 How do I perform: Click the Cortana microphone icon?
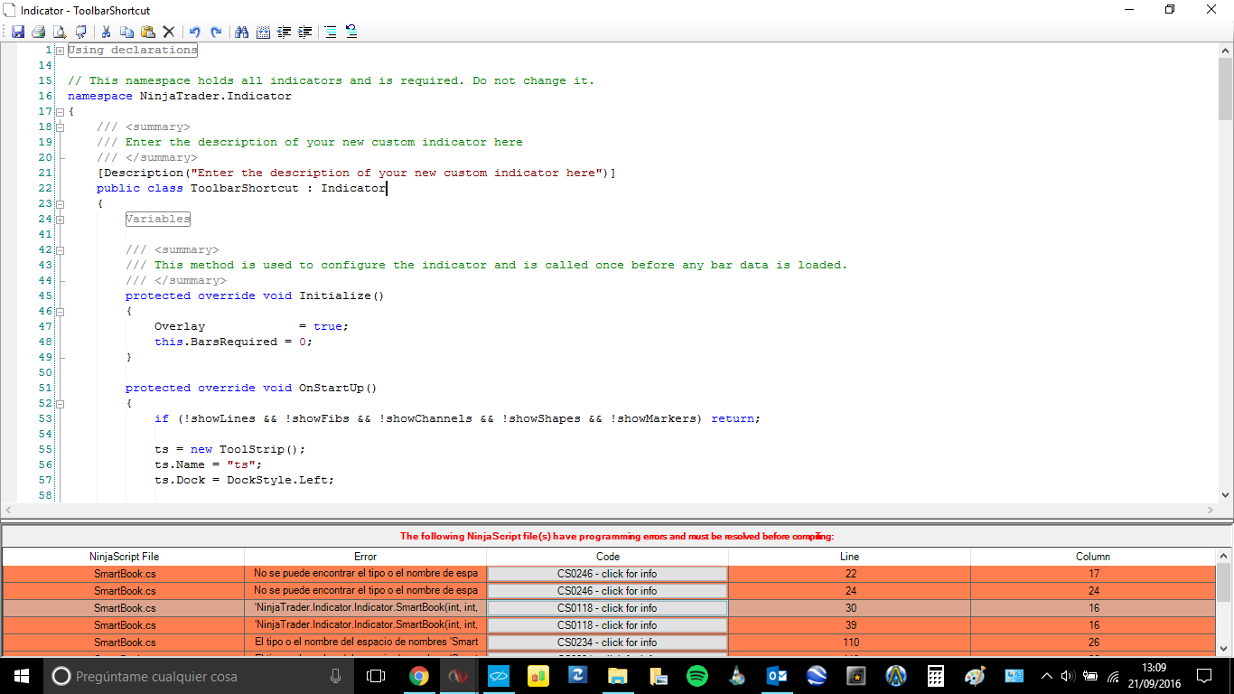coord(335,675)
